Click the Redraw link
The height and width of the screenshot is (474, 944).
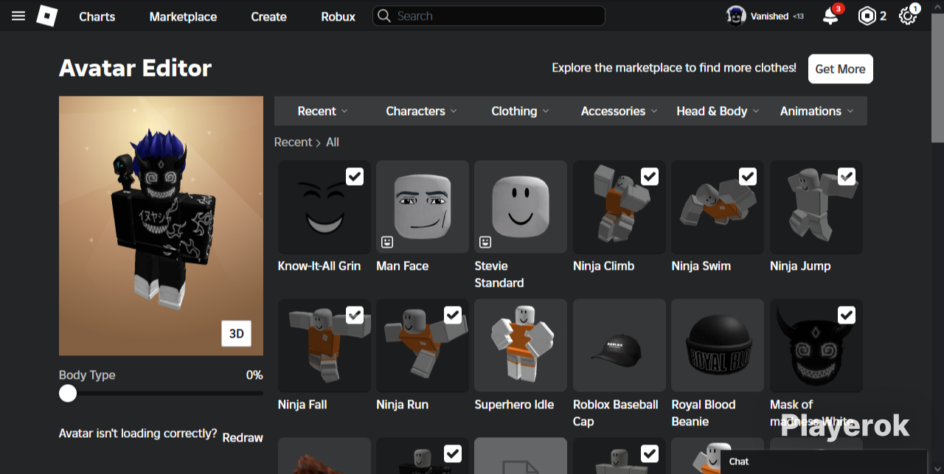pyautogui.click(x=243, y=437)
